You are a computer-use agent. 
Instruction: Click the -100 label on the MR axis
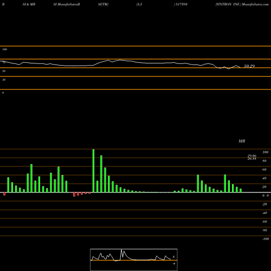tap(266, 239)
